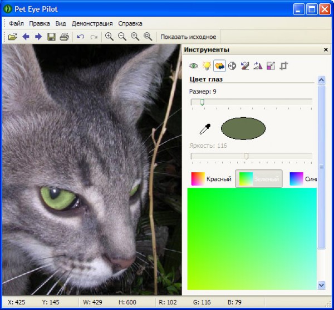Close the Инструменты panel
Viewport: 334px width, 310px height.
coord(326,50)
